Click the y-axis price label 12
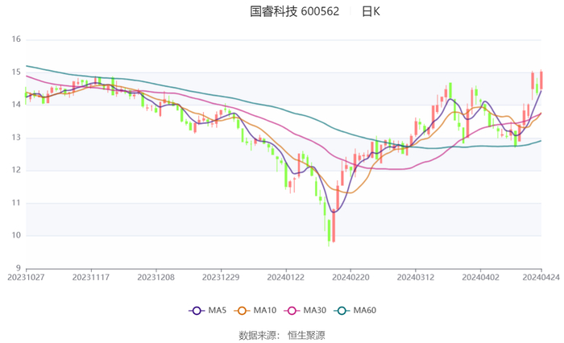 [15, 170]
